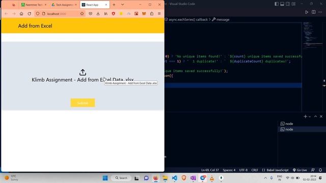The height and width of the screenshot is (183, 326).
Task: Close the VS Code terminal panel
Action: (x=321, y=116)
